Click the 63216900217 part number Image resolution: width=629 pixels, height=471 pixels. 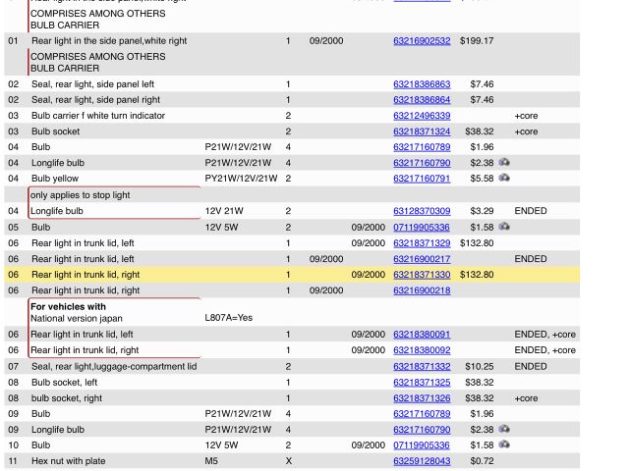click(422, 259)
